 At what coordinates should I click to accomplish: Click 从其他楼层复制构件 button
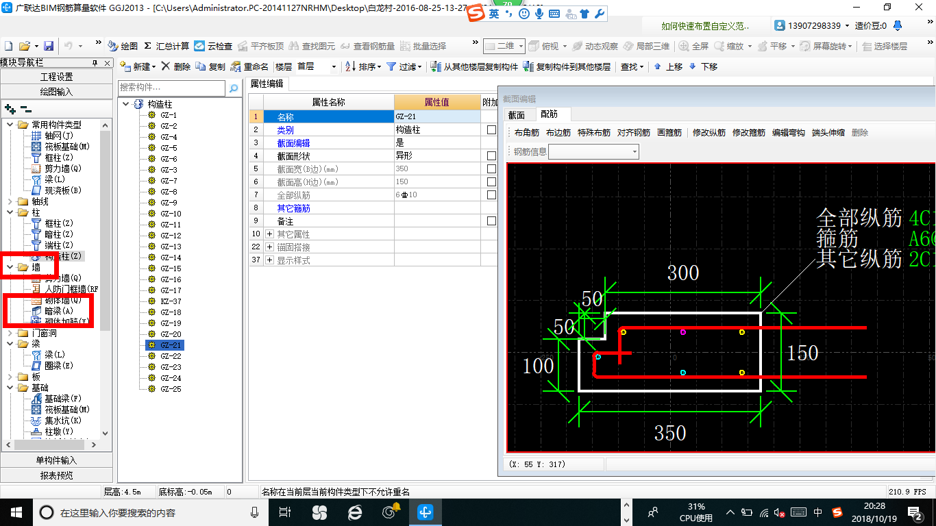(x=474, y=66)
